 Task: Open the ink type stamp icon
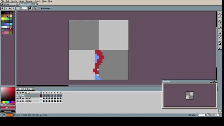tap(30, 8)
